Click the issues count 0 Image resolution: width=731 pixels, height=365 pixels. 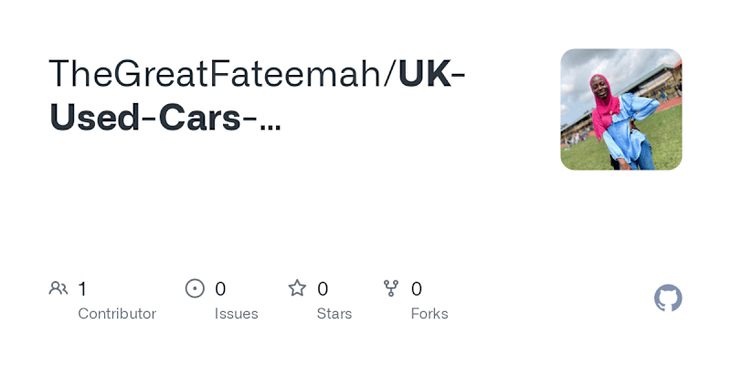(x=220, y=289)
